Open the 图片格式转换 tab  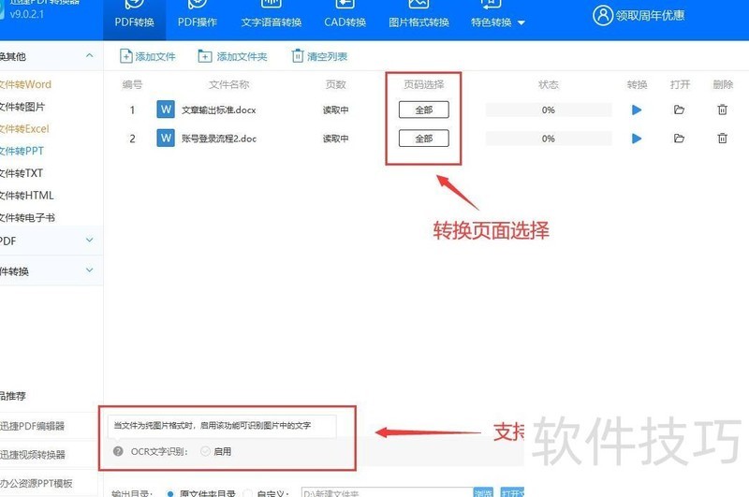419,22
